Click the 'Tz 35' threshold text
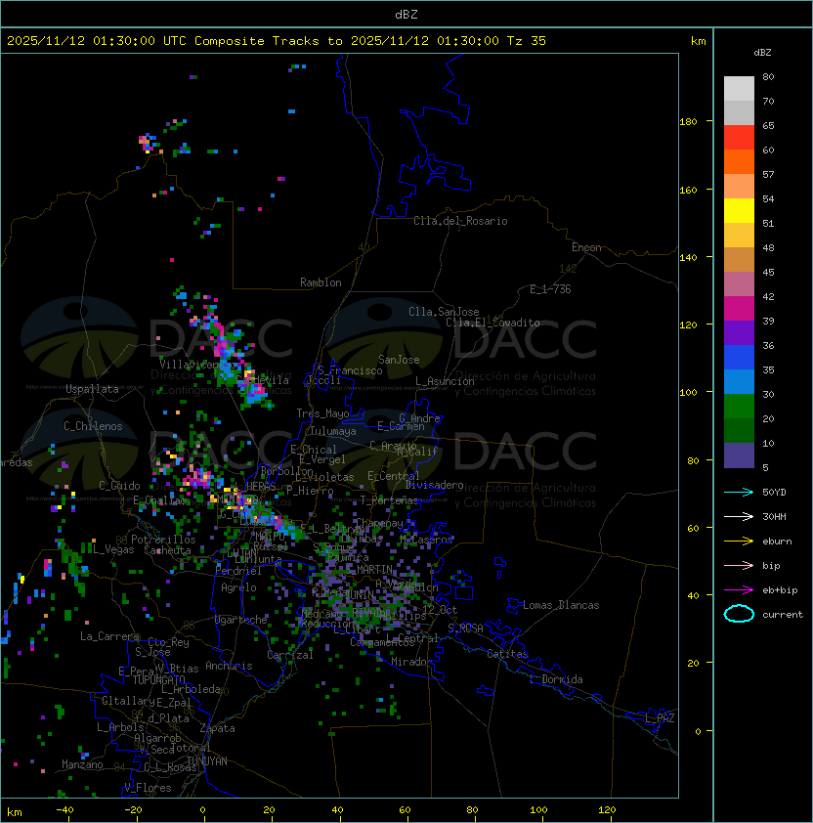813x823 pixels. point(527,40)
